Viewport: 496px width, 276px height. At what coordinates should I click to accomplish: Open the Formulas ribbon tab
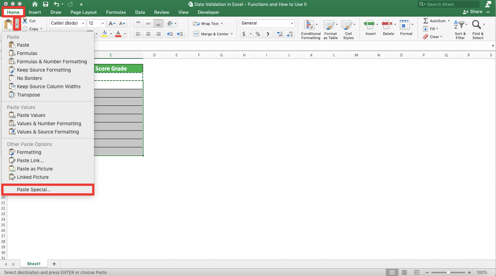point(116,12)
